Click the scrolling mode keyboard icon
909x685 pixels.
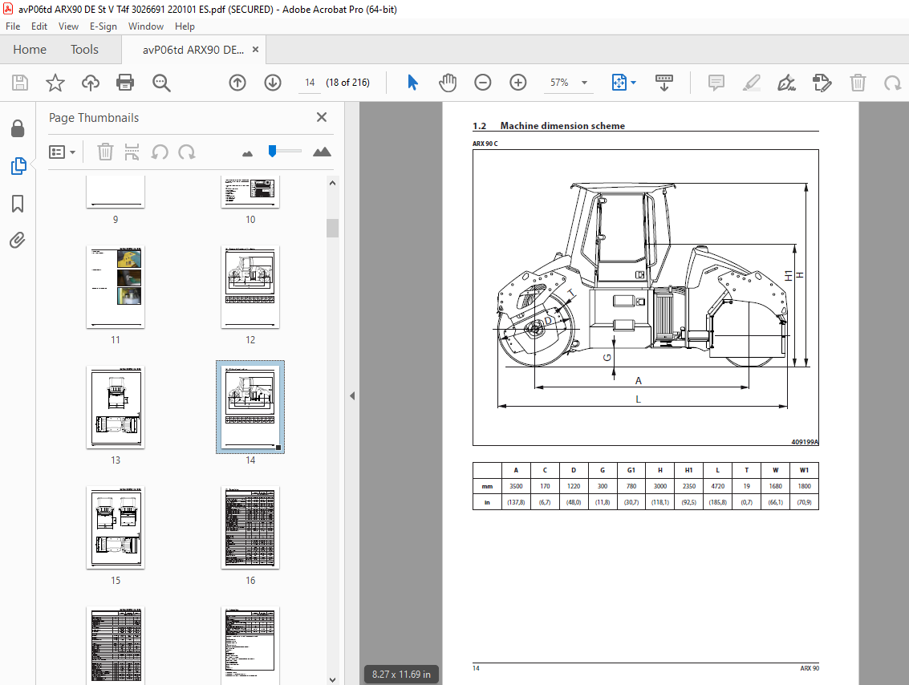pos(663,83)
